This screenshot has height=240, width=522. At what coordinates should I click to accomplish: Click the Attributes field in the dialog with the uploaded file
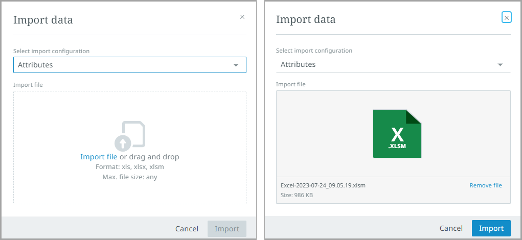click(383, 65)
